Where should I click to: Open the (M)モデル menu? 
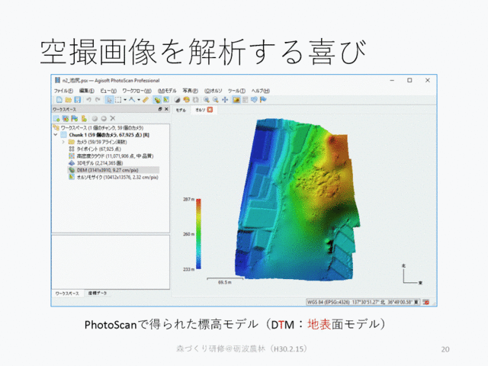tap(167, 91)
